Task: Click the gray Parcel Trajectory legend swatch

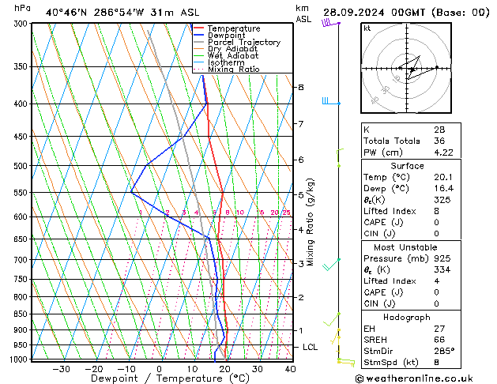Action: tap(199, 42)
